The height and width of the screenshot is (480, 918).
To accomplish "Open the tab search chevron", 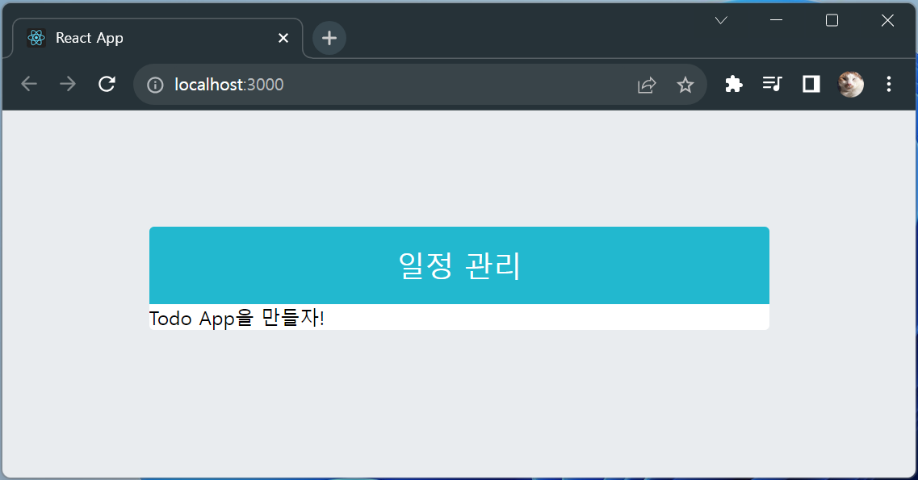I will click(721, 20).
